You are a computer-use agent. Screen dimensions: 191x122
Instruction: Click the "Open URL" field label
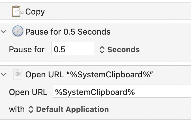pyautogui.click(x=28, y=92)
